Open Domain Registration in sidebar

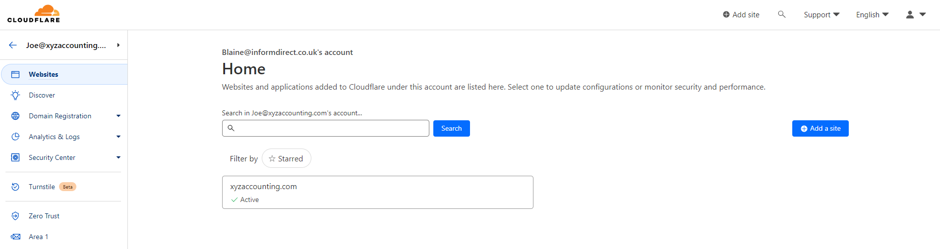coord(60,116)
